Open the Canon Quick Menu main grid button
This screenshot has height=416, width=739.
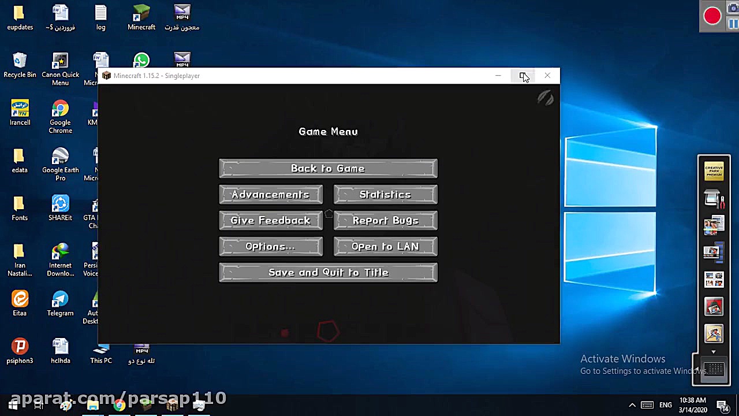click(x=715, y=369)
